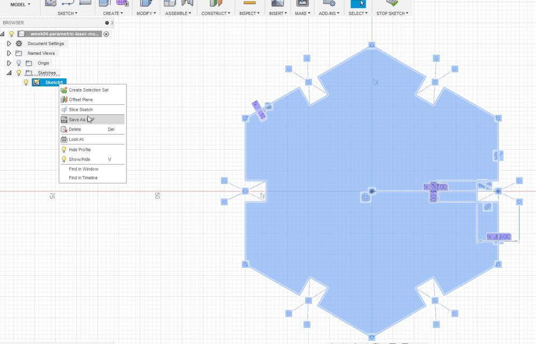Click the Slice Sketch menu icon
536x344 pixels.
(64, 109)
